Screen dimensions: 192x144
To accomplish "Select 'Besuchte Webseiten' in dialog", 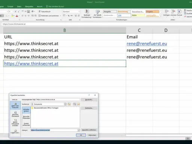I will [x=26, y=117].
